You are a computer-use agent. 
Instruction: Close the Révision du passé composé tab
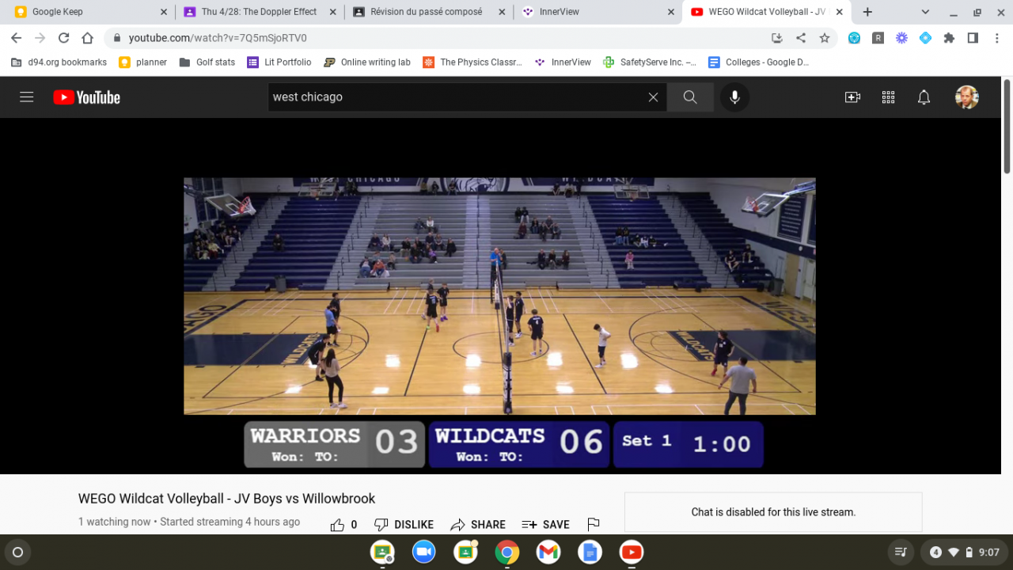[503, 12]
